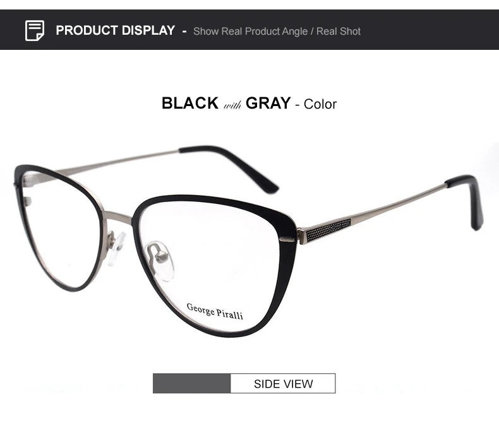This screenshot has height=435, width=499.
Task: Click the BLACK color label text
Action: tap(190, 103)
